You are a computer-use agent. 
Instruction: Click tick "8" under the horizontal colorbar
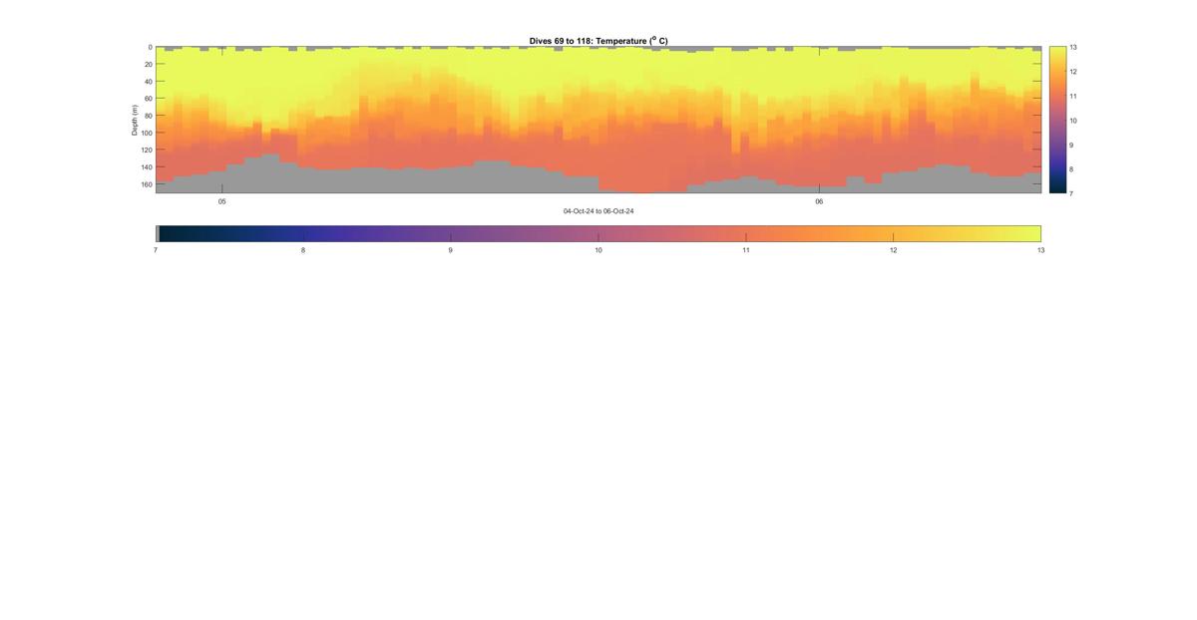click(303, 250)
